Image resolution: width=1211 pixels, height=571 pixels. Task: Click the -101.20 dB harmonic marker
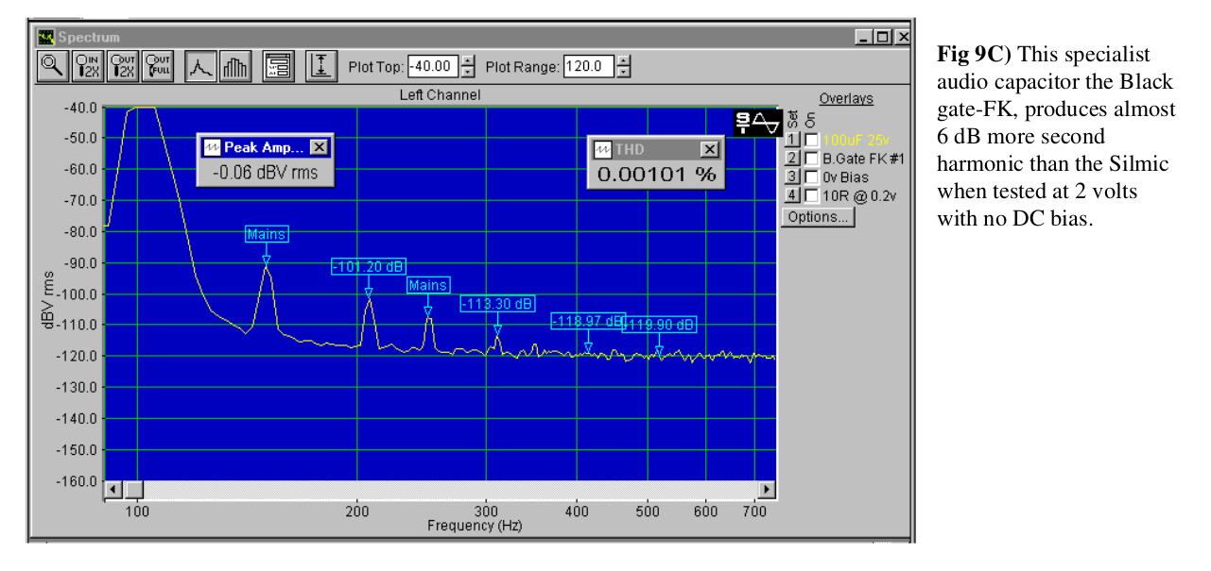click(x=369, y=266)
